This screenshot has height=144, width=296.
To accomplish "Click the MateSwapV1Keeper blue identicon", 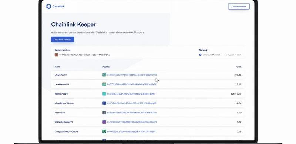I will click(104, 103).
